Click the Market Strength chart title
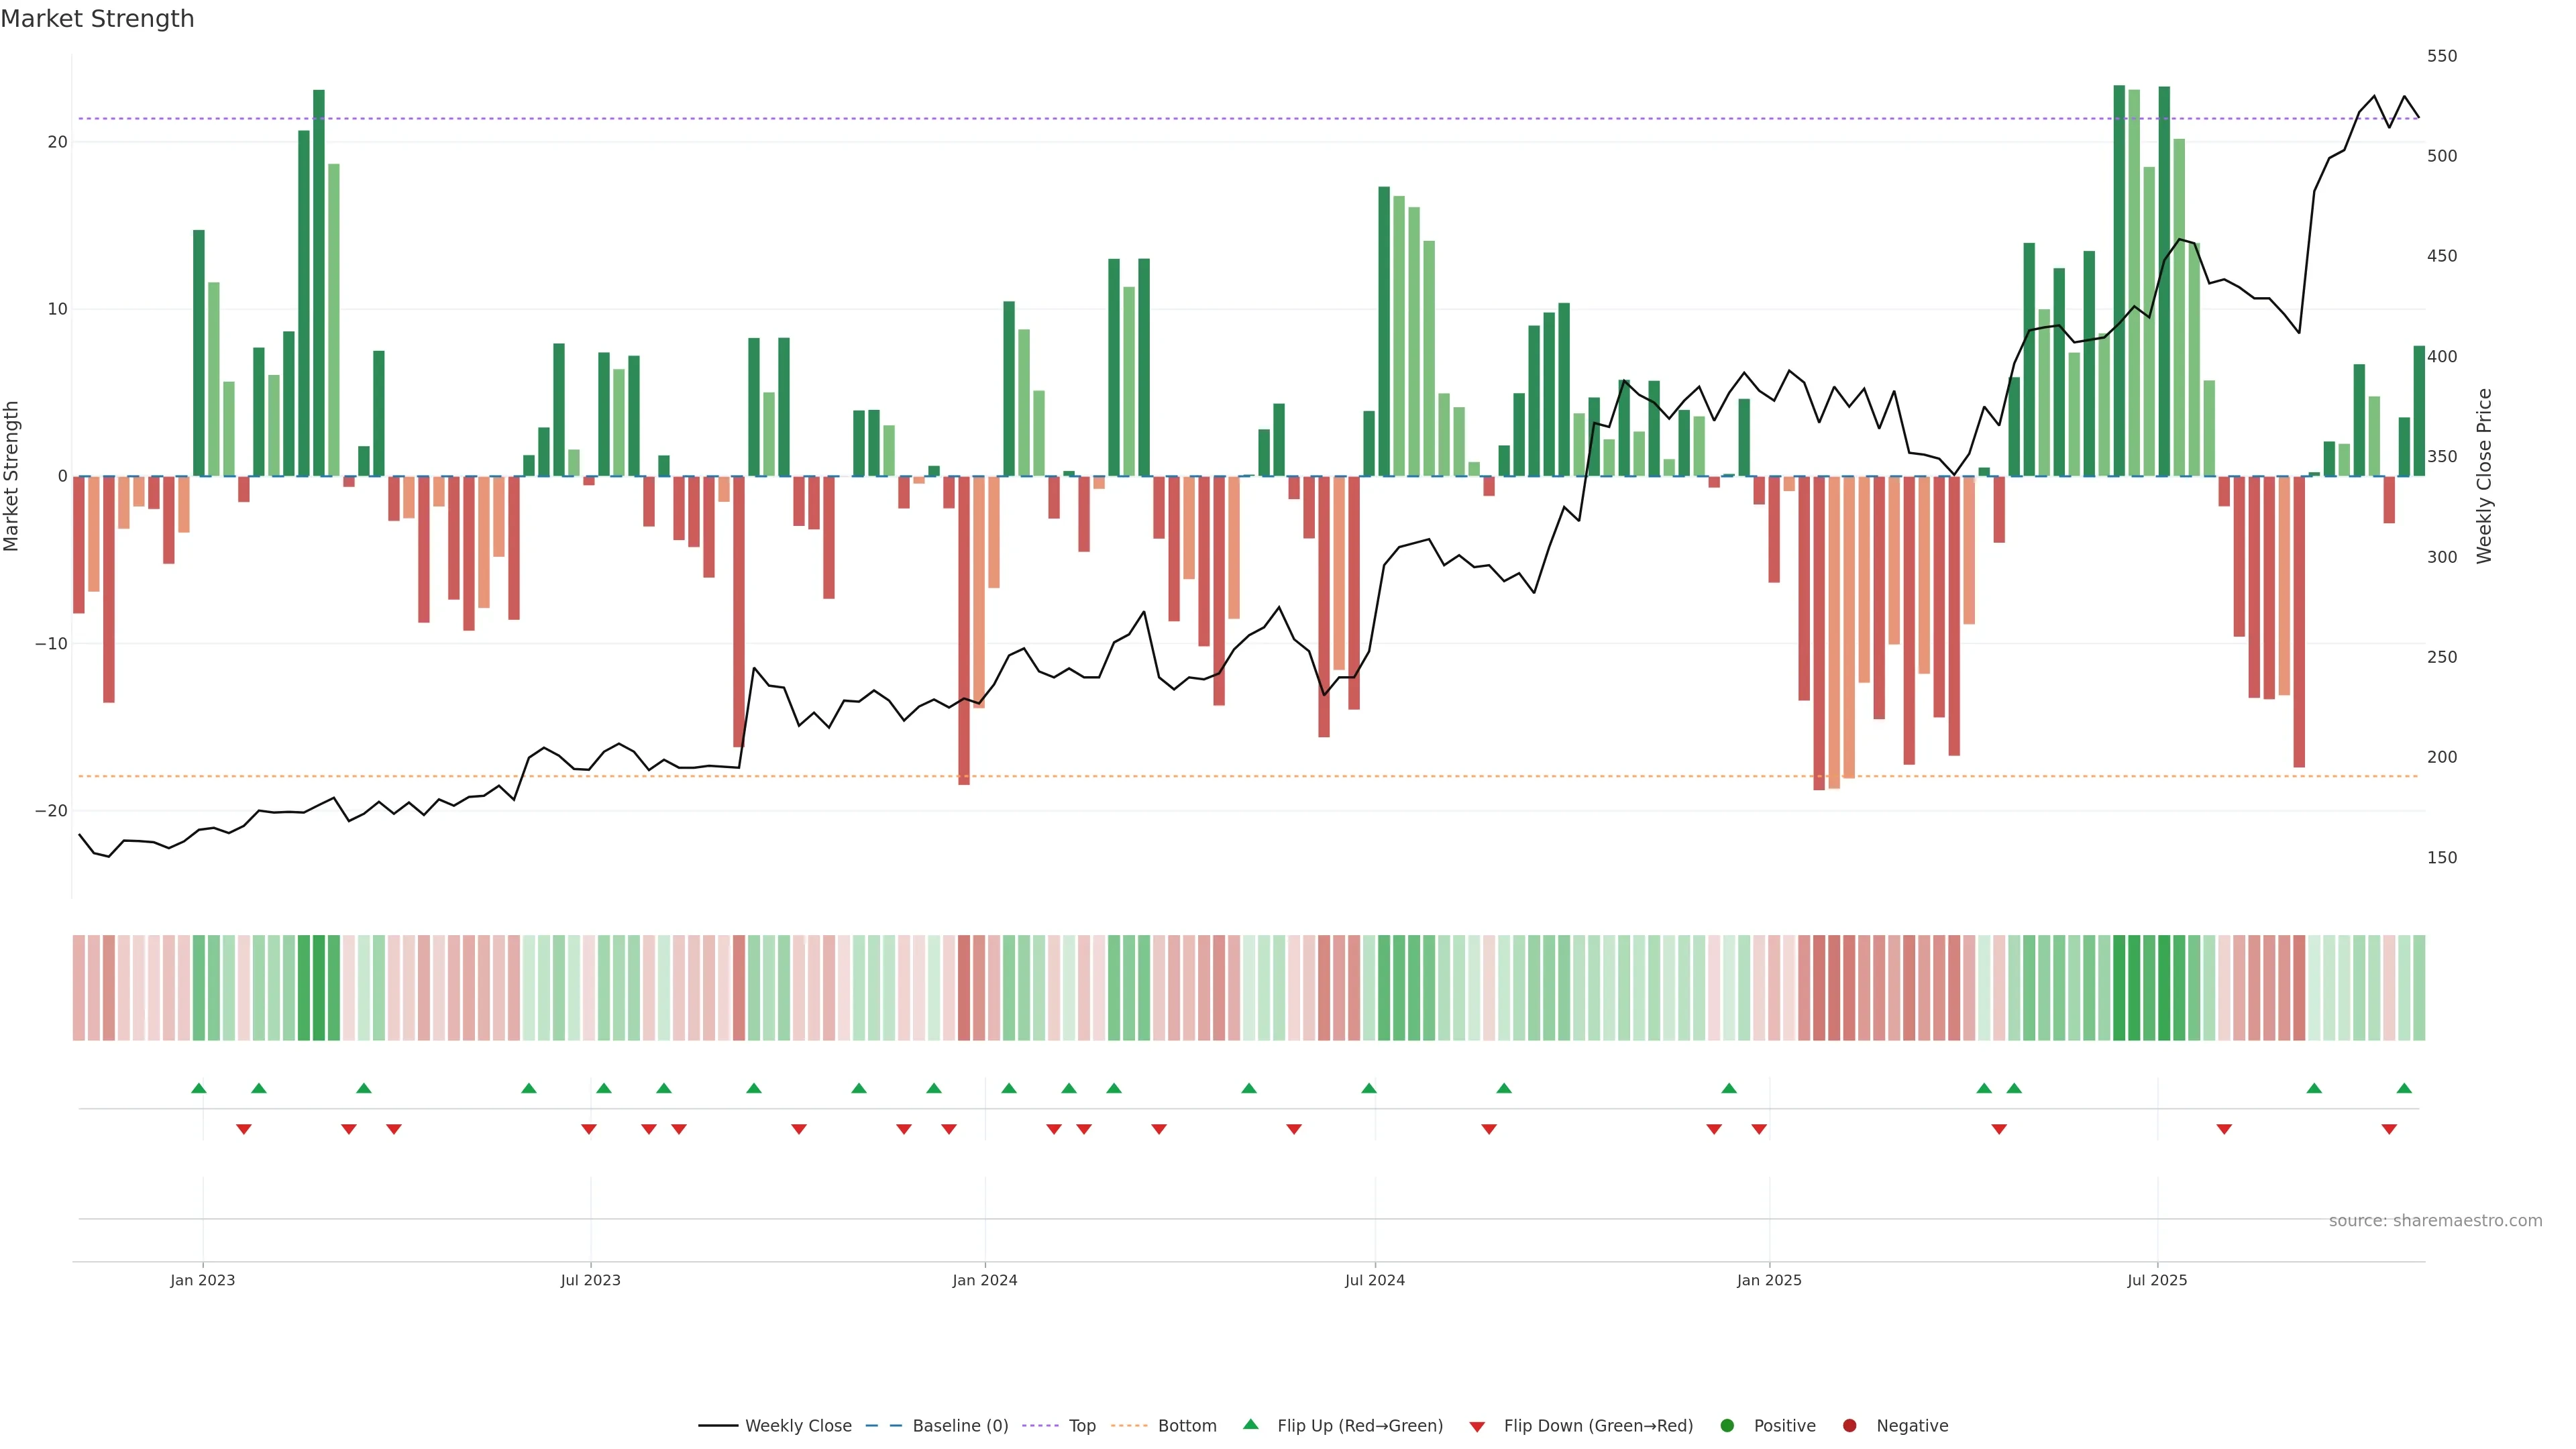This screenshot has width=2576, height=1449. [x=97, y=19]
